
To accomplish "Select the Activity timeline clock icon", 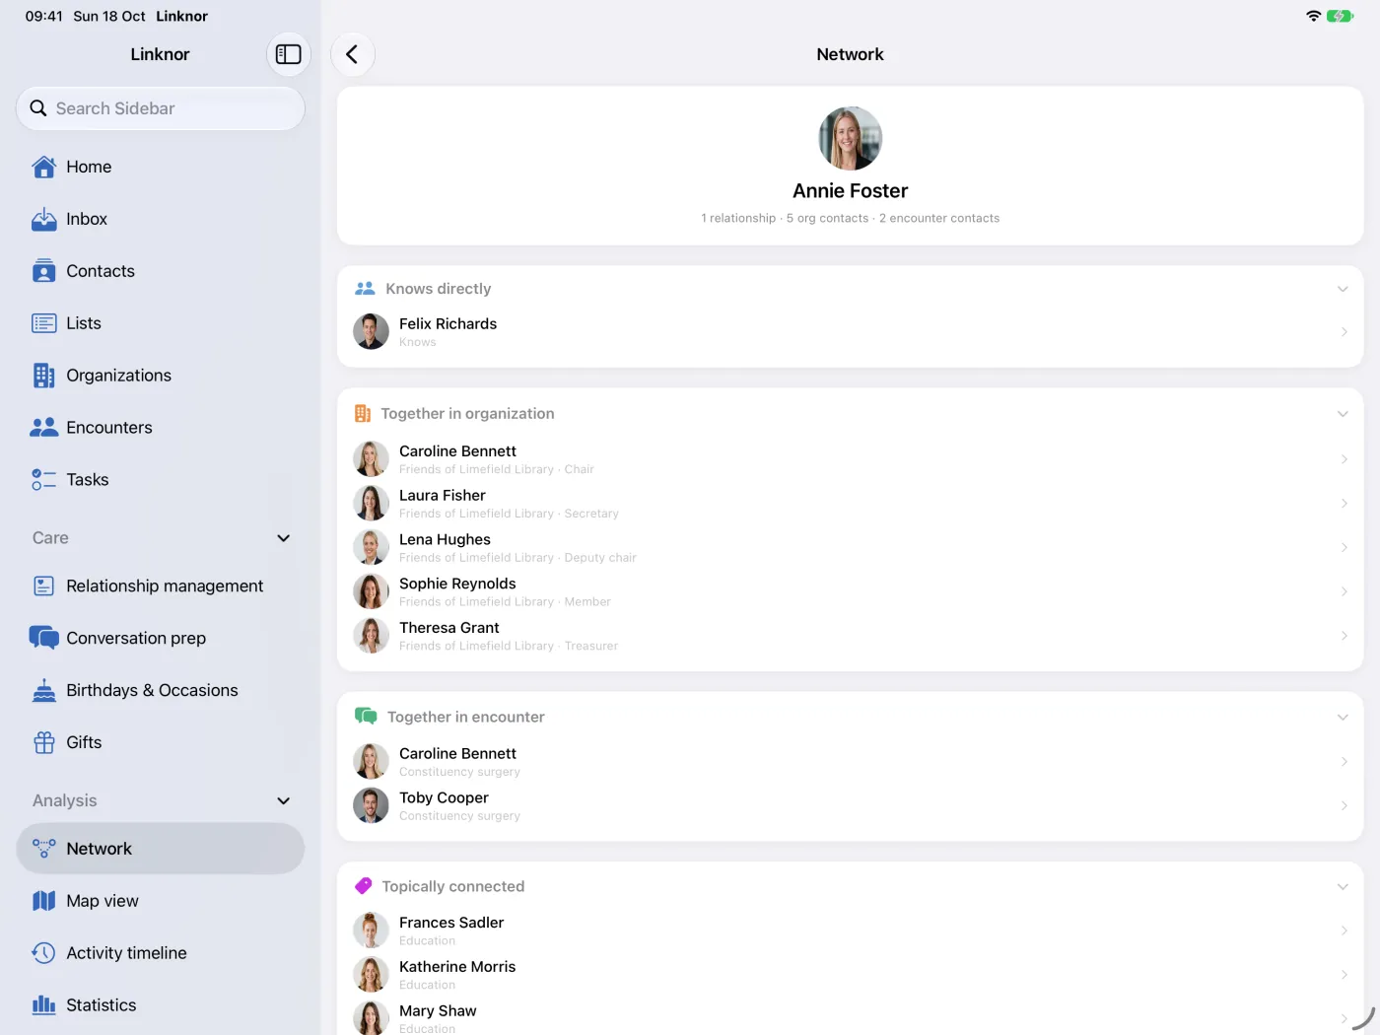I will (44, 953).
